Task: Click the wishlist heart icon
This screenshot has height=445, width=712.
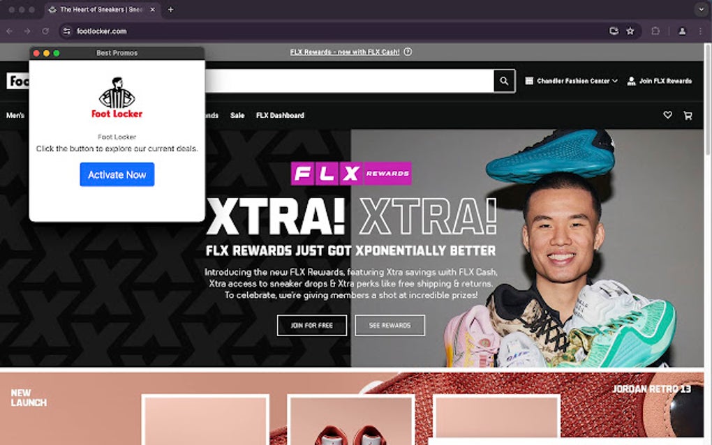Action: coord(667,115)
